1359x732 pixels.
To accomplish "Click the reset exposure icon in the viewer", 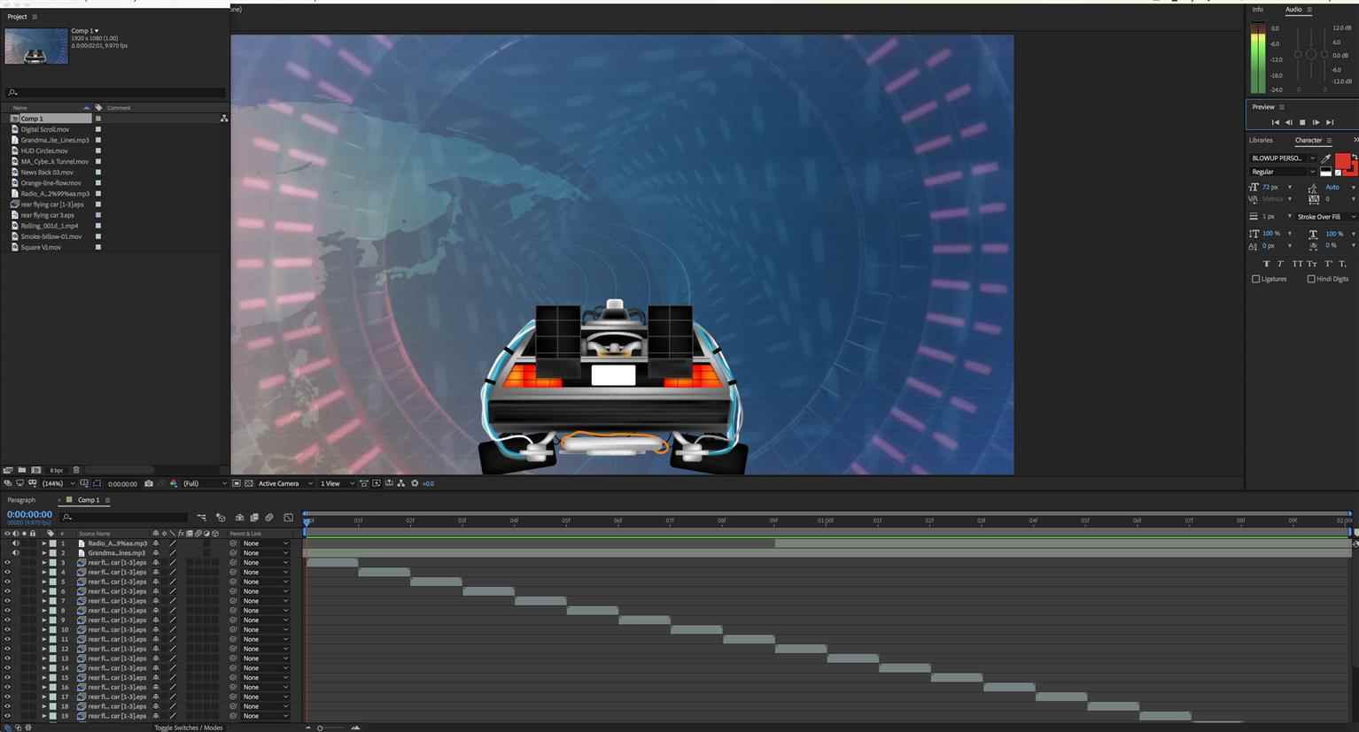I will pos(415,483).
